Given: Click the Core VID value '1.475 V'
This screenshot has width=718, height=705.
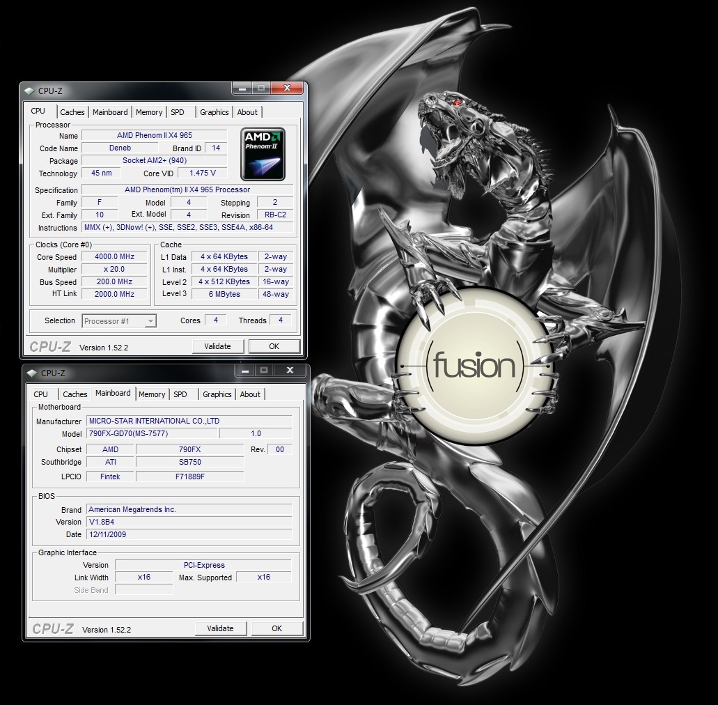Looking at the screenshot, I should [x=203, y=173].
